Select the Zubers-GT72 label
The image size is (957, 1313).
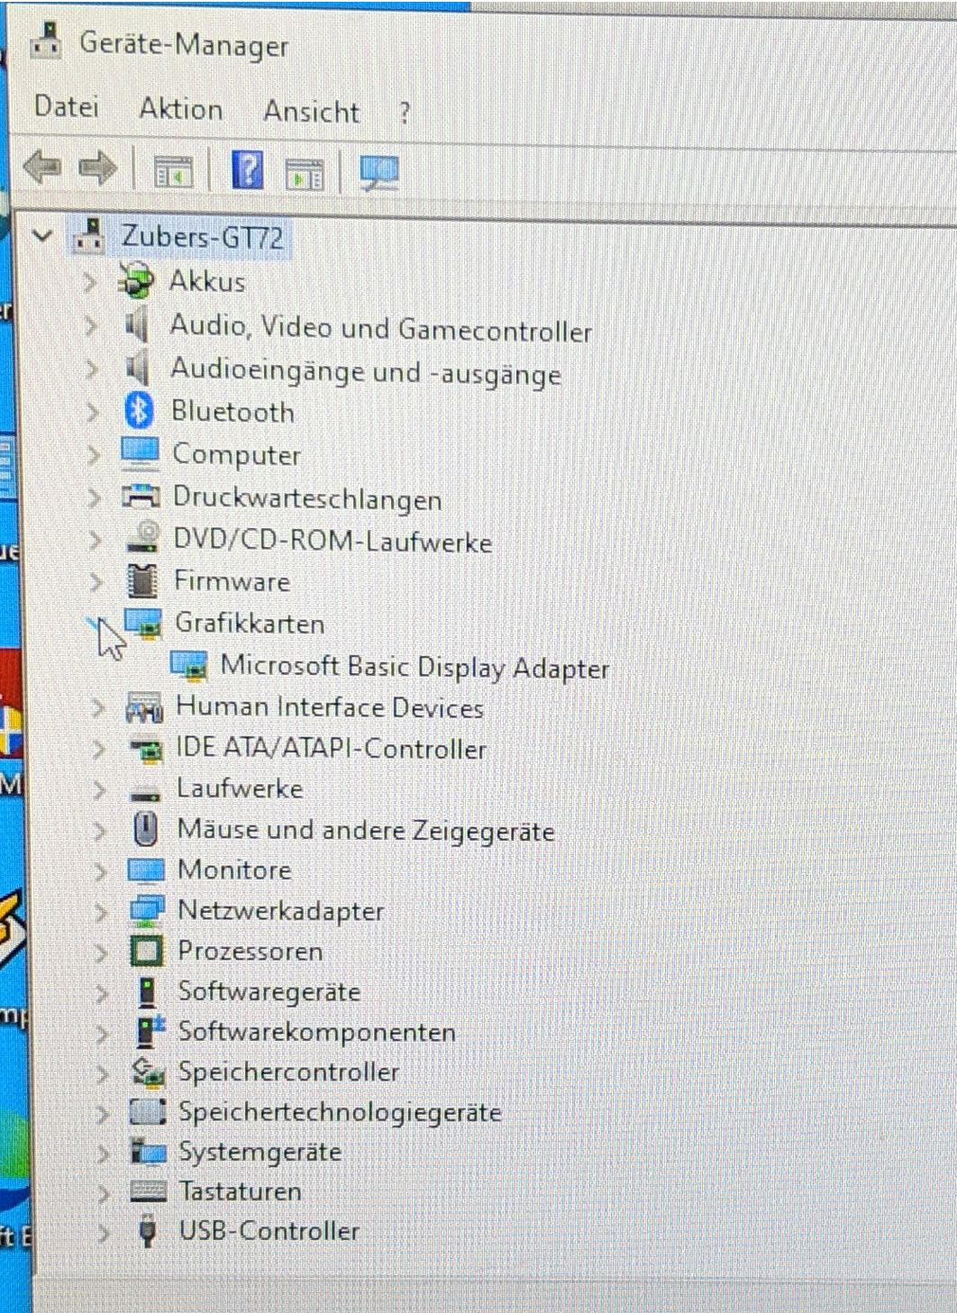203,237
